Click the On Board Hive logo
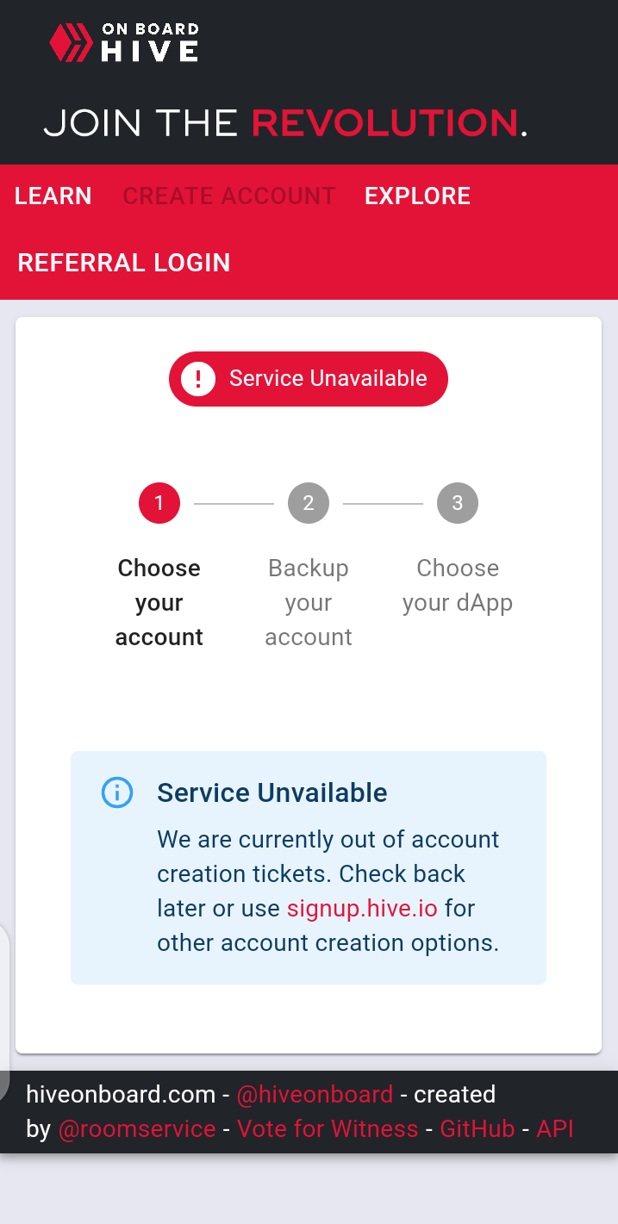618x1224 pixels. tap(124, 42)
